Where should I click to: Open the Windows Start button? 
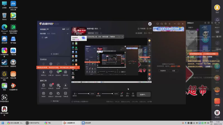click(3, 123)
